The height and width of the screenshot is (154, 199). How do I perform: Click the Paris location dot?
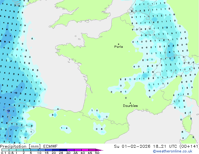(x=119, y=44)
